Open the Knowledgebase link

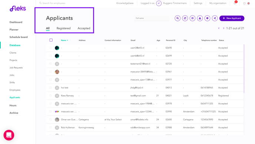[125, 3]
